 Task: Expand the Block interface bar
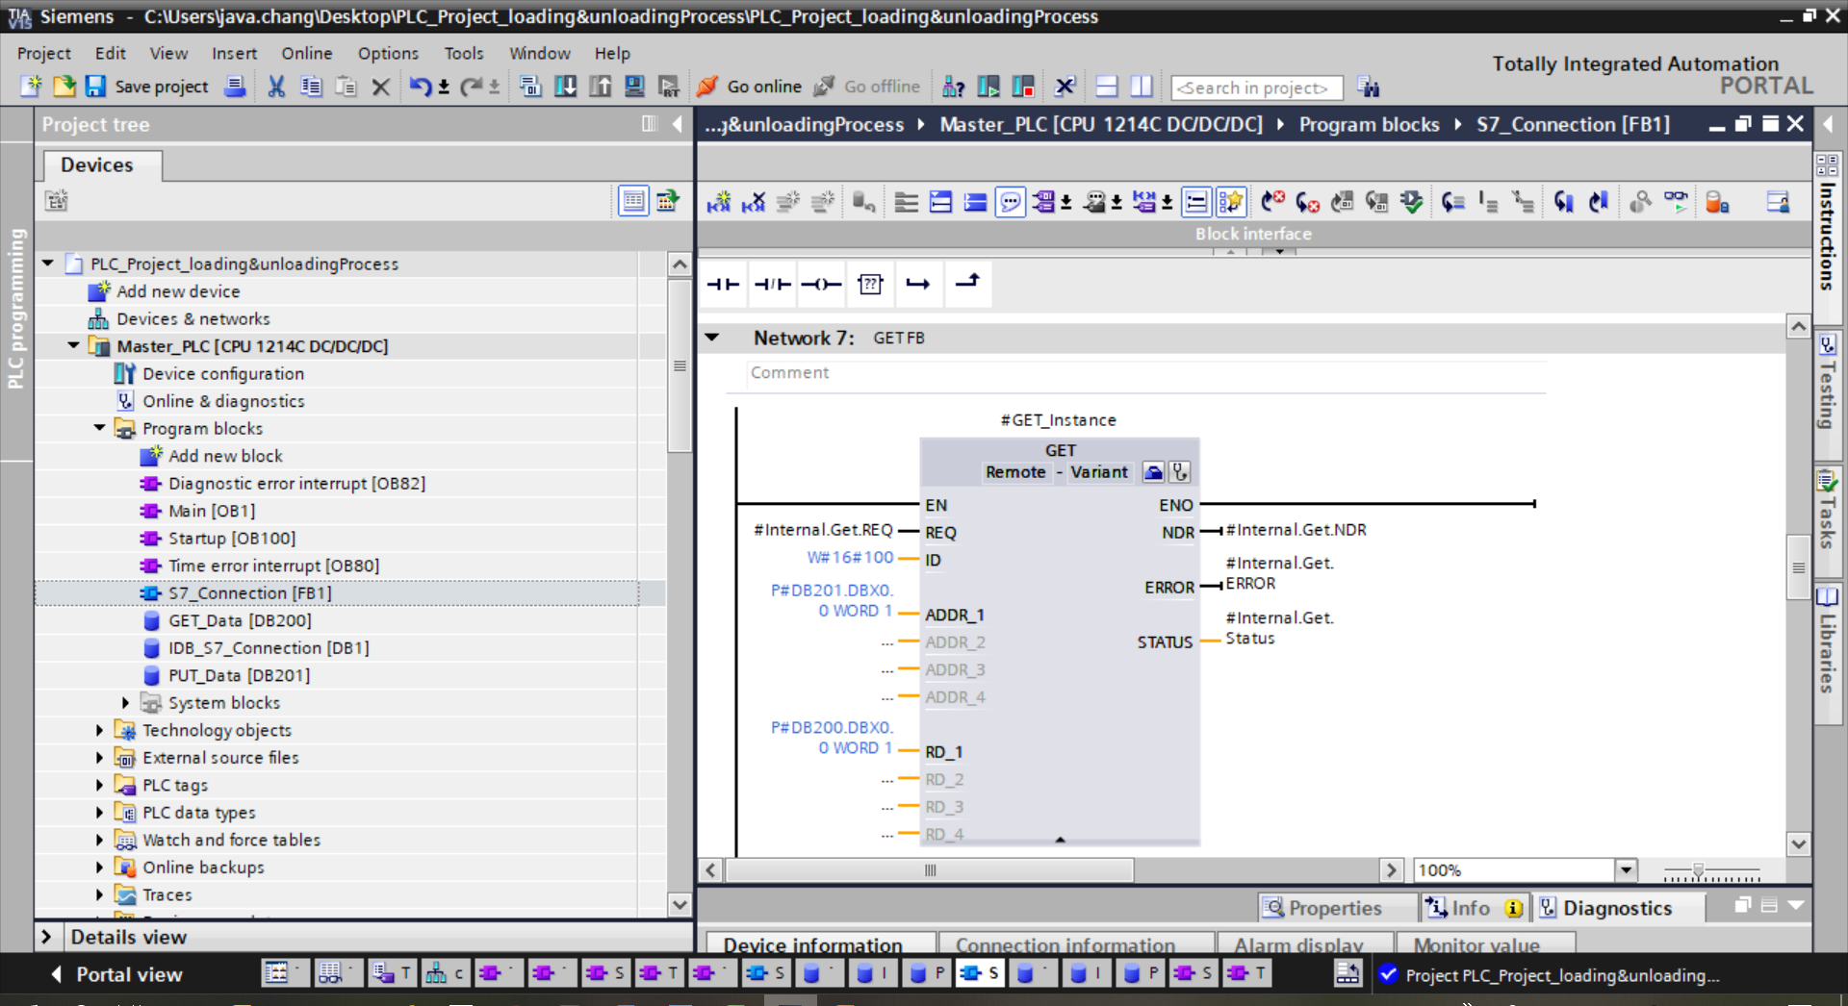(x=1280, y=252)
